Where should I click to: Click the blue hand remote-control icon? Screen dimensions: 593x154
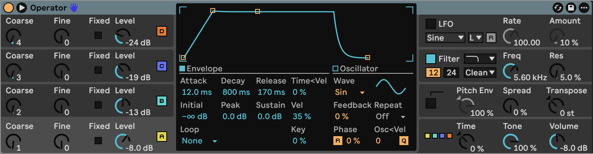[x=73, y=7]
